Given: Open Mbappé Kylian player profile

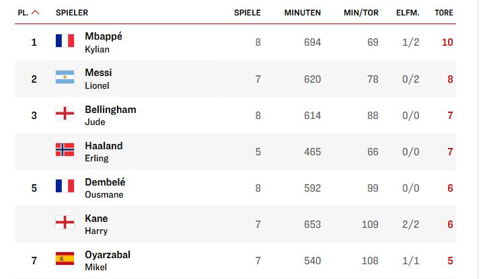Looking at the screenshot, I should click(104, 42).
